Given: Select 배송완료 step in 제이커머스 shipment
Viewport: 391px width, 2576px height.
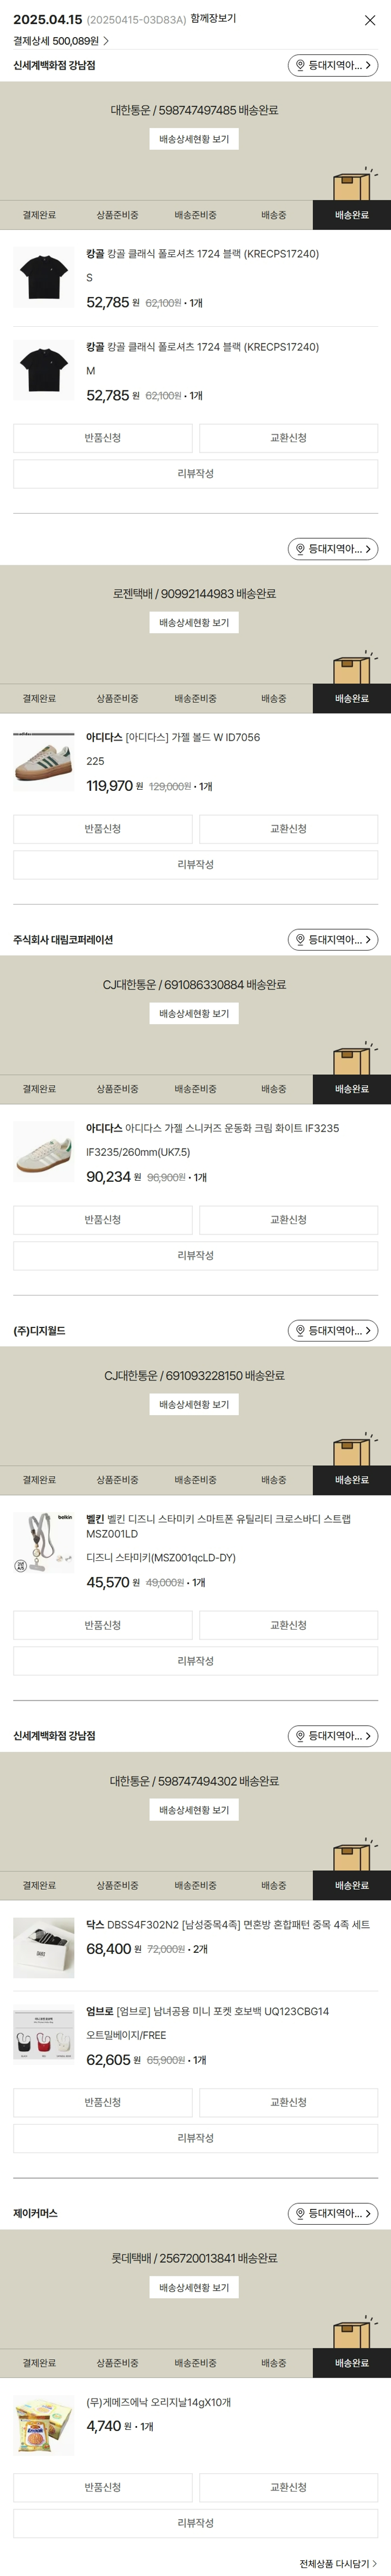Looking at the screenshot, I should pyautogui.click(x=351, y=2363).
